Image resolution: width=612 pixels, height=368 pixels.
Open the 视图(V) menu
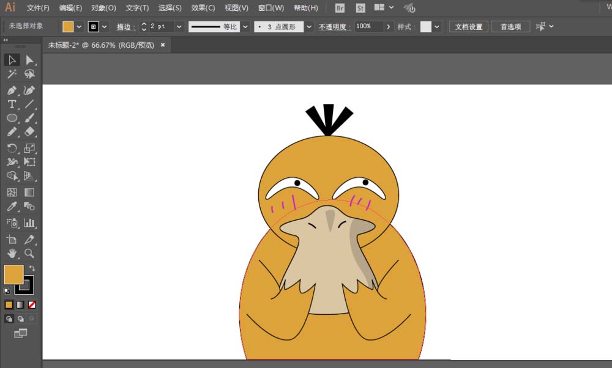click(x=236, y=8)
